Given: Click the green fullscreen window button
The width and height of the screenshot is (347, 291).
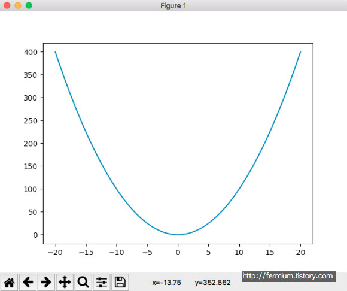Looking at the screenshot, I should click(29, 5).
